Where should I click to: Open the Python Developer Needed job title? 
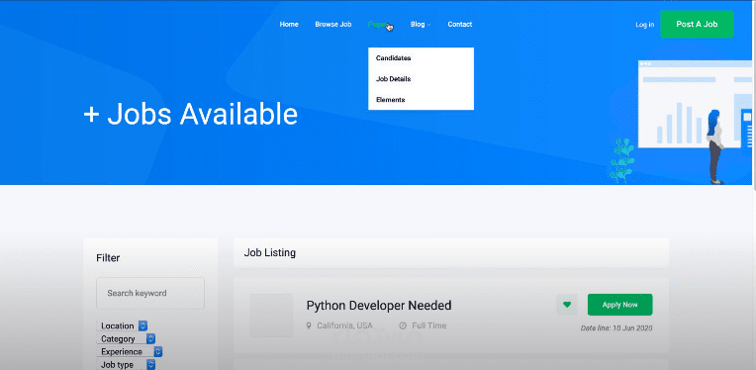click(x=379, y=306)
